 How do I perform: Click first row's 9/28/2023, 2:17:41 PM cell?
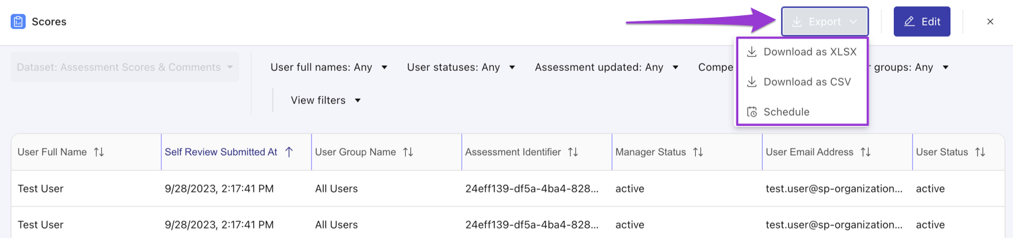pyautogui.click(x=219, y=189)
